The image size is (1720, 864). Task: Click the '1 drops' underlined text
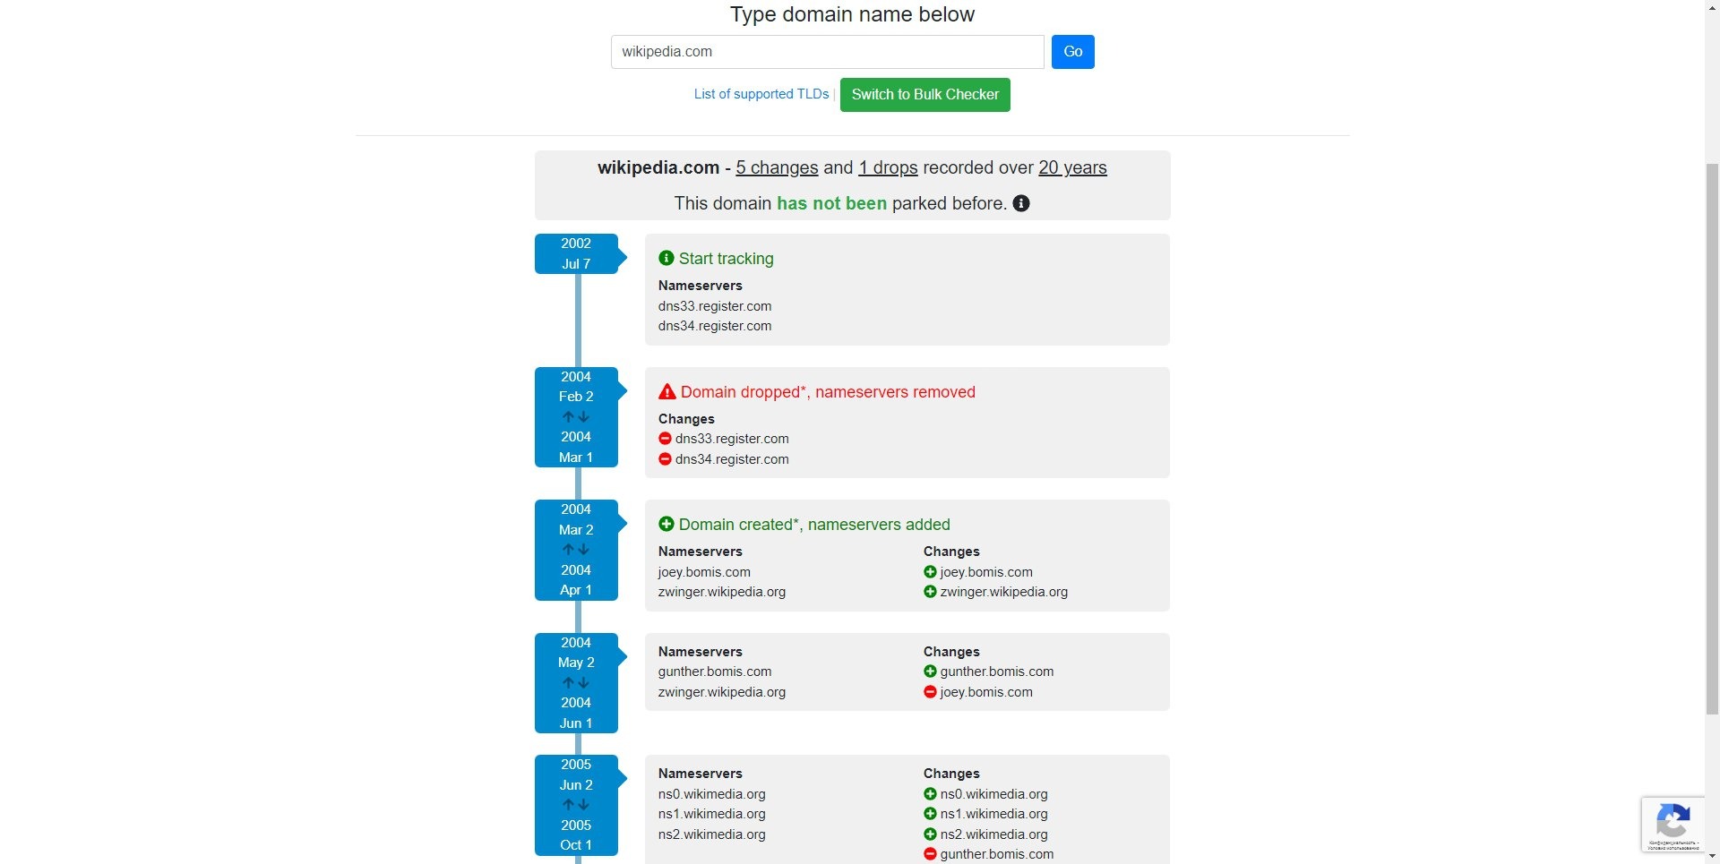[x=888, y=167]
